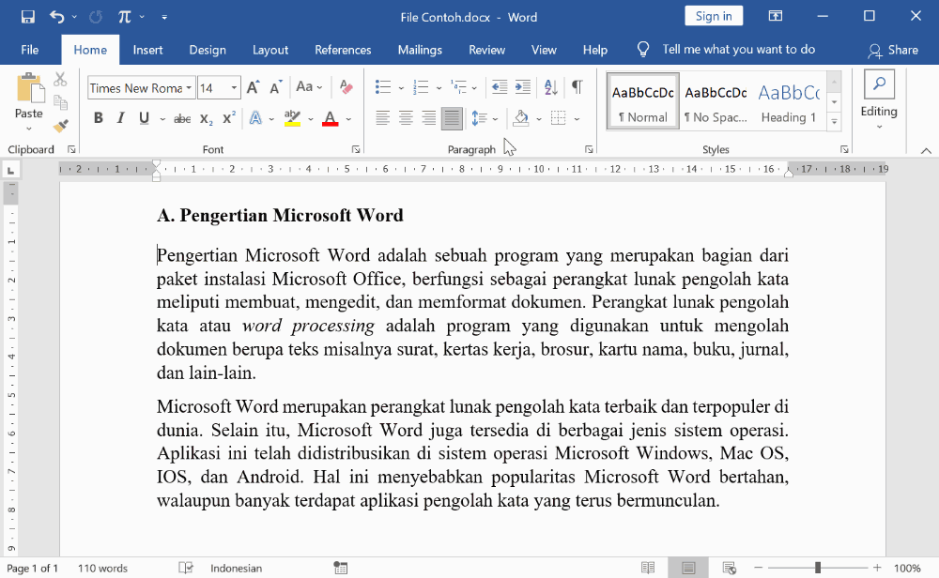Open the undo history dropdown arrow
The image size is (939, 578).
click(x=74, y=17)
